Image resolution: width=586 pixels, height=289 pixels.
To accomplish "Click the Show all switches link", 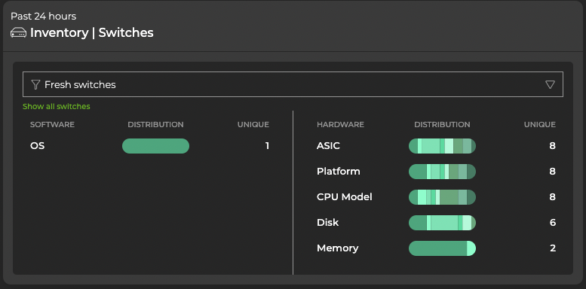I will (57, 107).
